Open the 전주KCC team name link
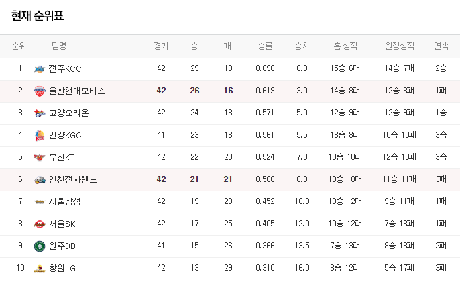The height and width of the screenshot is (290, 460). (65, 69)
